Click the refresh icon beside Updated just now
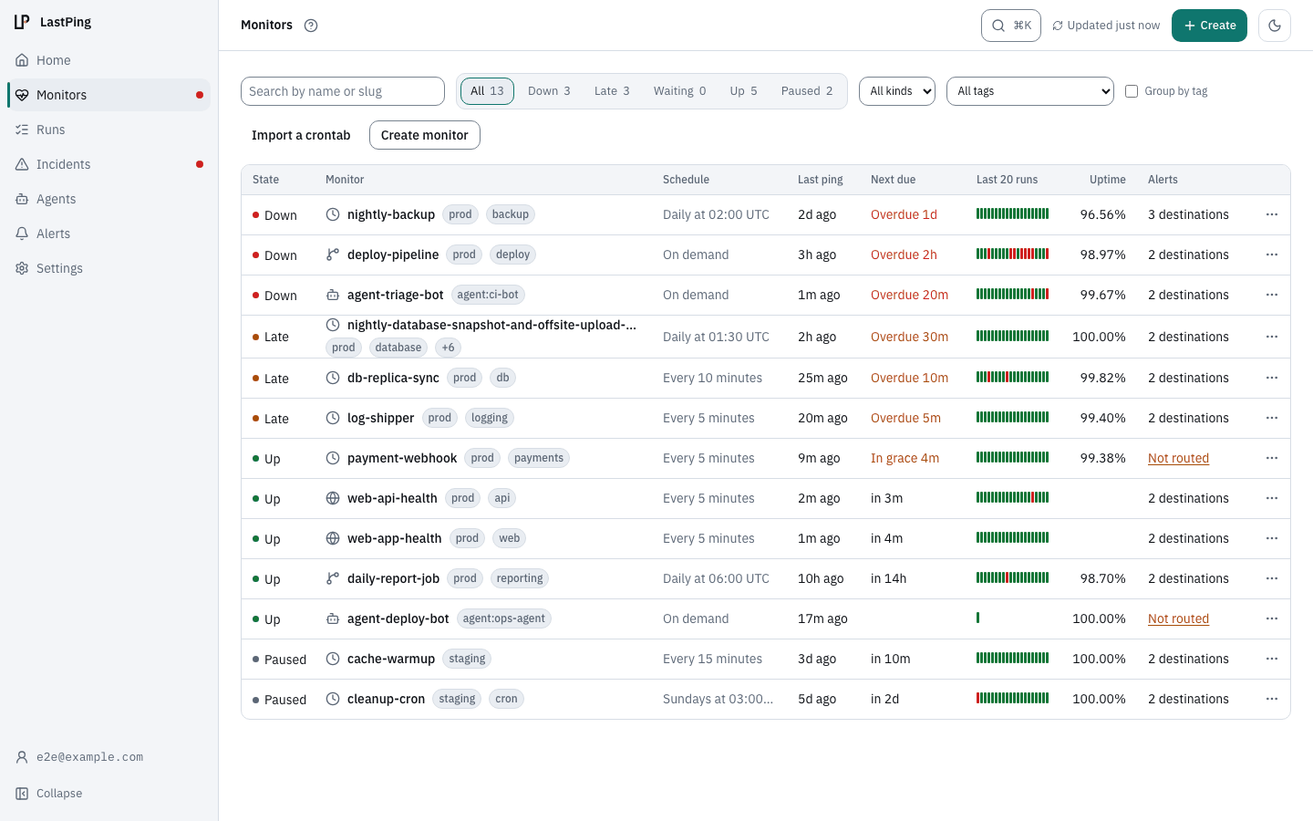This screenshot has width=1313, height=821. [x=1058, y=26]
